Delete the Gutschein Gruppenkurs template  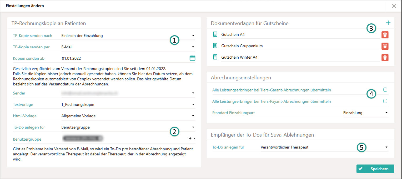pyautogui.click(x=385, y=46)
